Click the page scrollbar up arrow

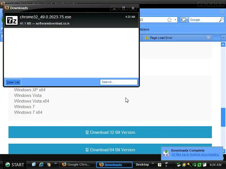[223, 45]
